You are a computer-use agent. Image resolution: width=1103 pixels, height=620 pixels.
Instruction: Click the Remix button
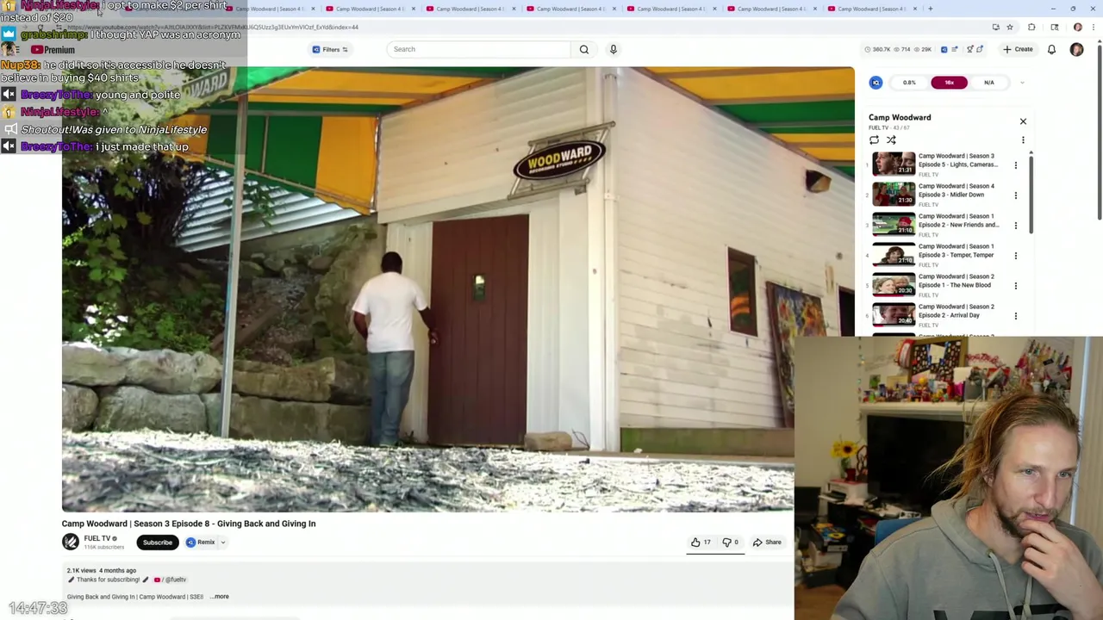pyautogui.click(x=201, y=542)
